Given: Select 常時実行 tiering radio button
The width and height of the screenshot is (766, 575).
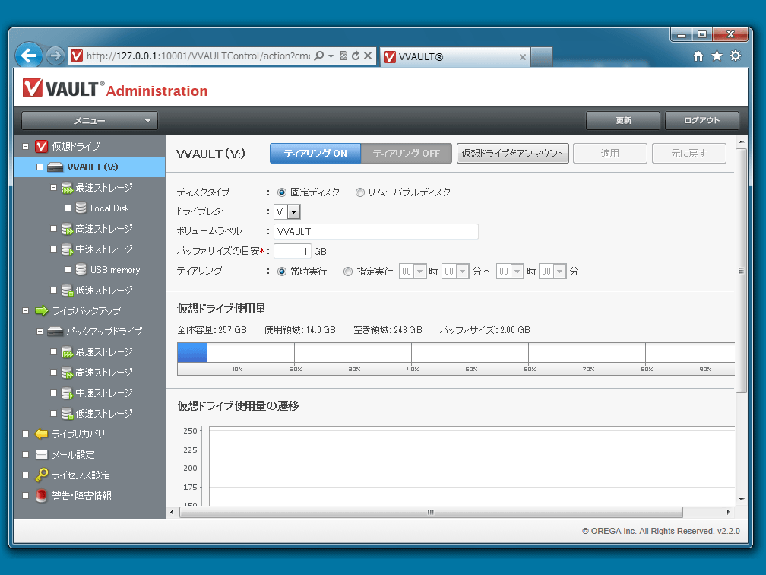Looking at the screenshot, I should 281,272.
